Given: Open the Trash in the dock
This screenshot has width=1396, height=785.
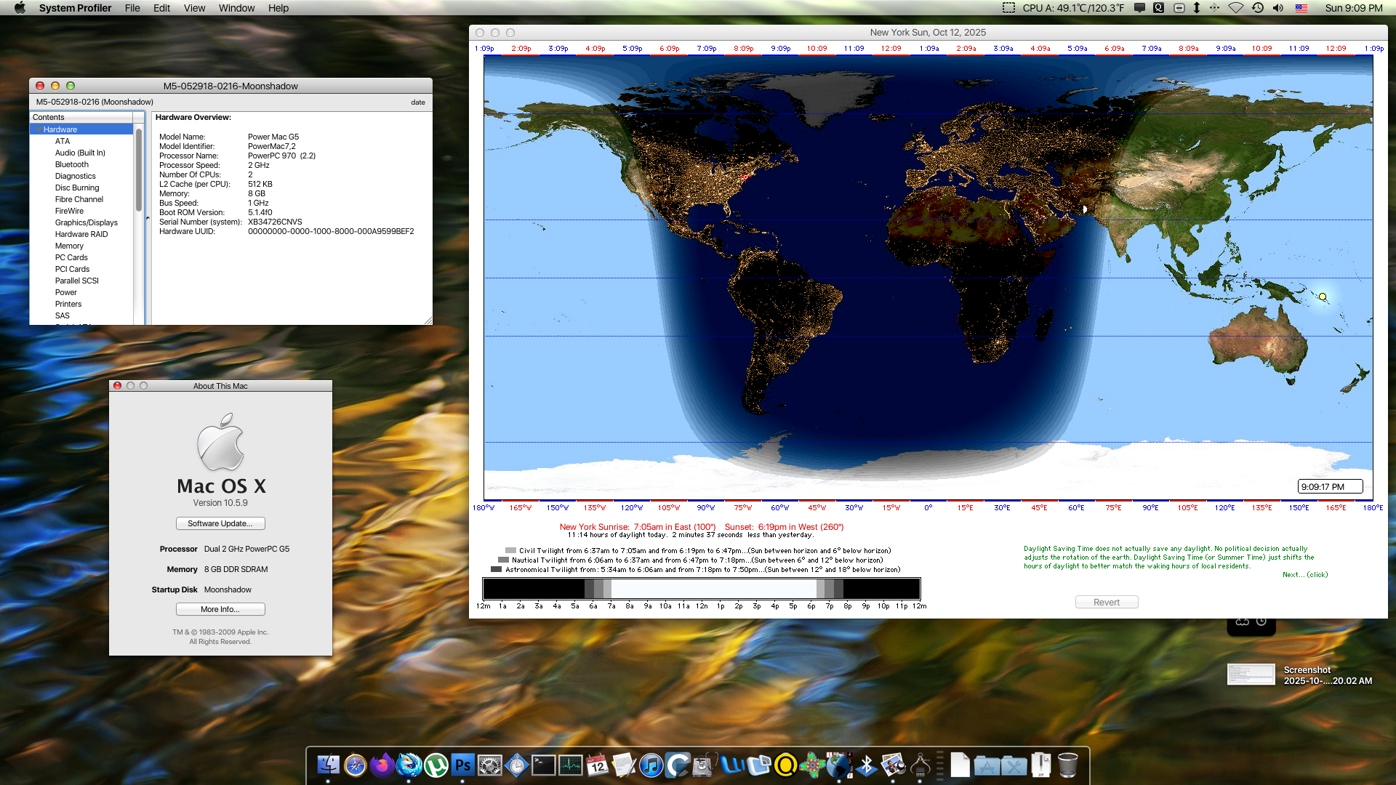Looking at the screenshot, I should tap(1067, 765).
